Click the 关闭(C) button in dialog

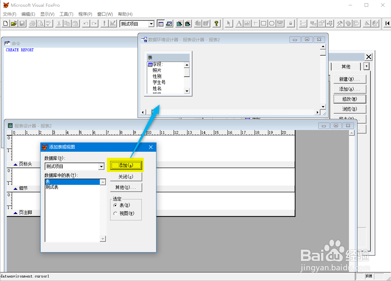pyautogui.click(x=126, y=177)
